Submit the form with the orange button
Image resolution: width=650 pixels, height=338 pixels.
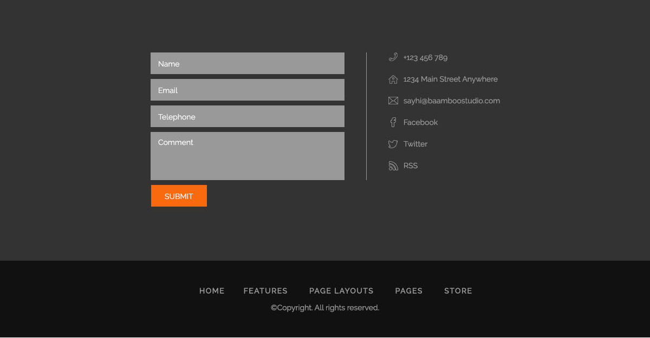click(x=179, y=196)
